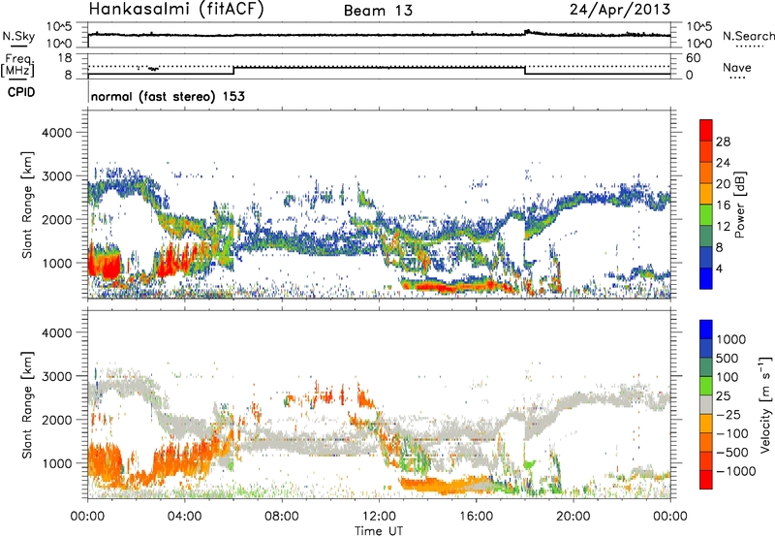Click the CPID row label
The width and height of the screenshot is (775, 537).
(21, 92)
